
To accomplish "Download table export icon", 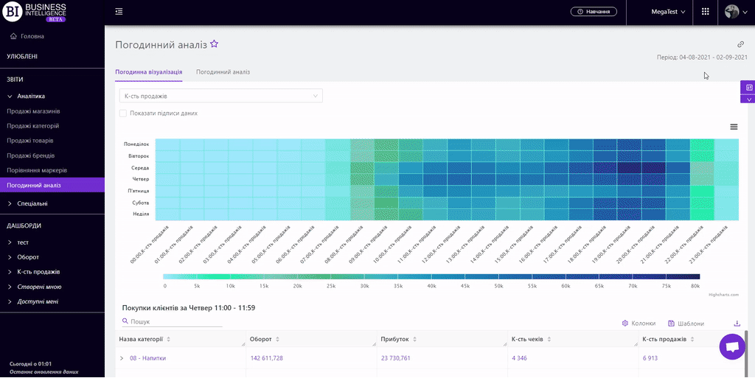I will point(737,323).
